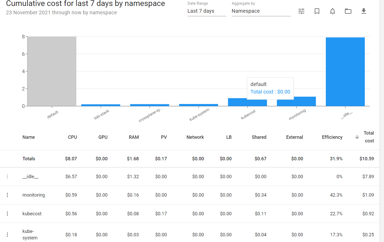Click monitoring CPU cost $0.59
Screen dimensions: 384x242
(x=71, y=195)
